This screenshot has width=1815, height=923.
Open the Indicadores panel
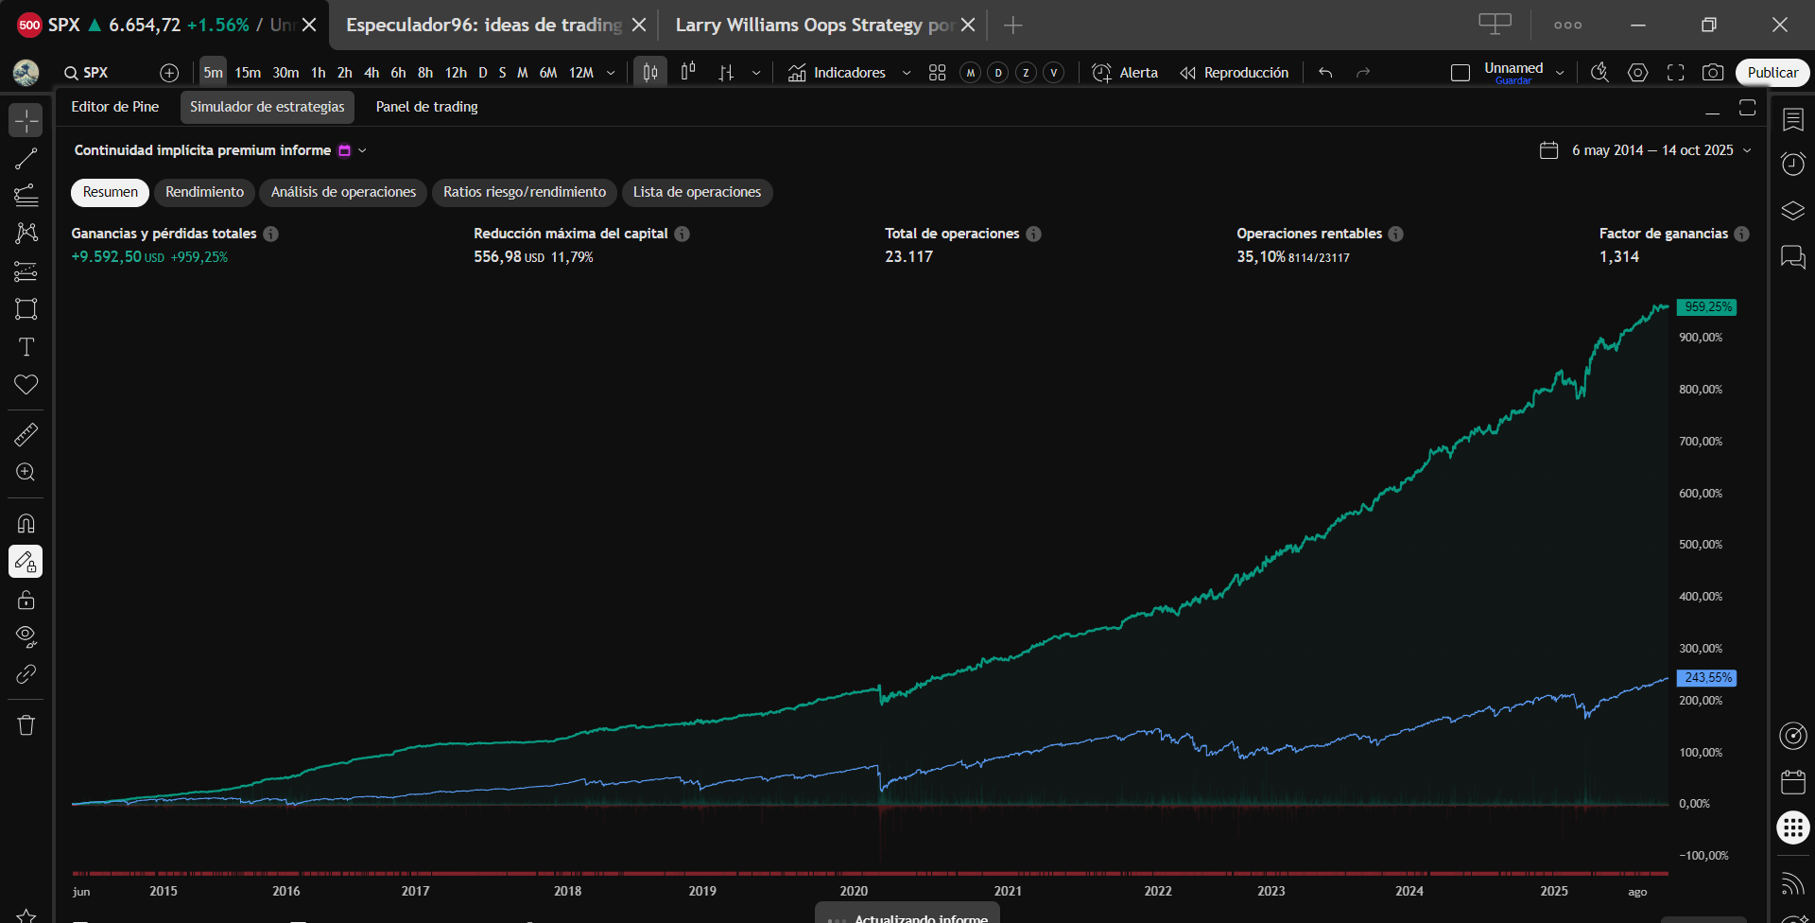pyautogui.click(x=838, y=73)
